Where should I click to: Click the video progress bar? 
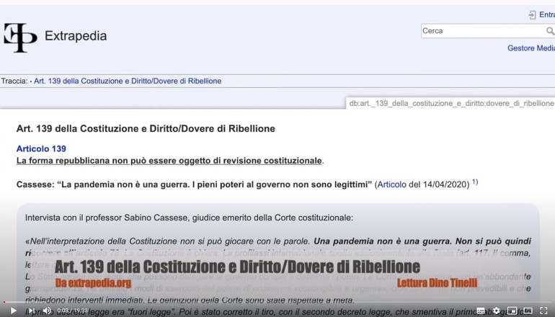point(277,302)
